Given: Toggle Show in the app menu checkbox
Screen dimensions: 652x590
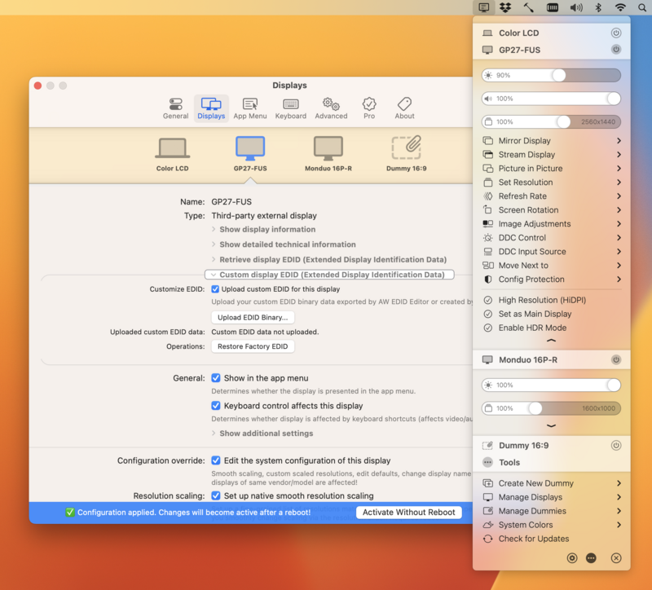Looking at the screenshot, I should tap(215, 378).
